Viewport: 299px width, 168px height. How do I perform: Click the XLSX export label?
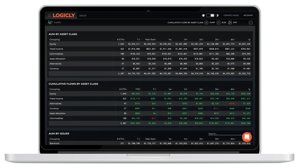click(224, 22)
